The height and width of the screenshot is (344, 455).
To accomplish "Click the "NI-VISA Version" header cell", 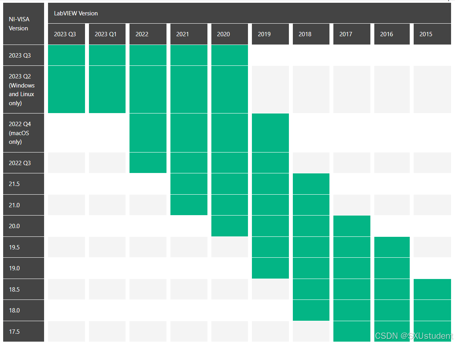I will (x=24, y=24).
